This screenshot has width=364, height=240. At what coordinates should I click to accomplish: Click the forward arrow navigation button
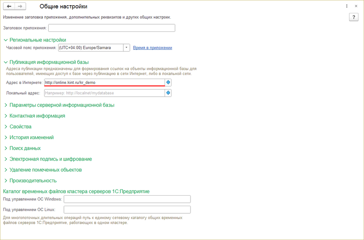coord(20,6)
